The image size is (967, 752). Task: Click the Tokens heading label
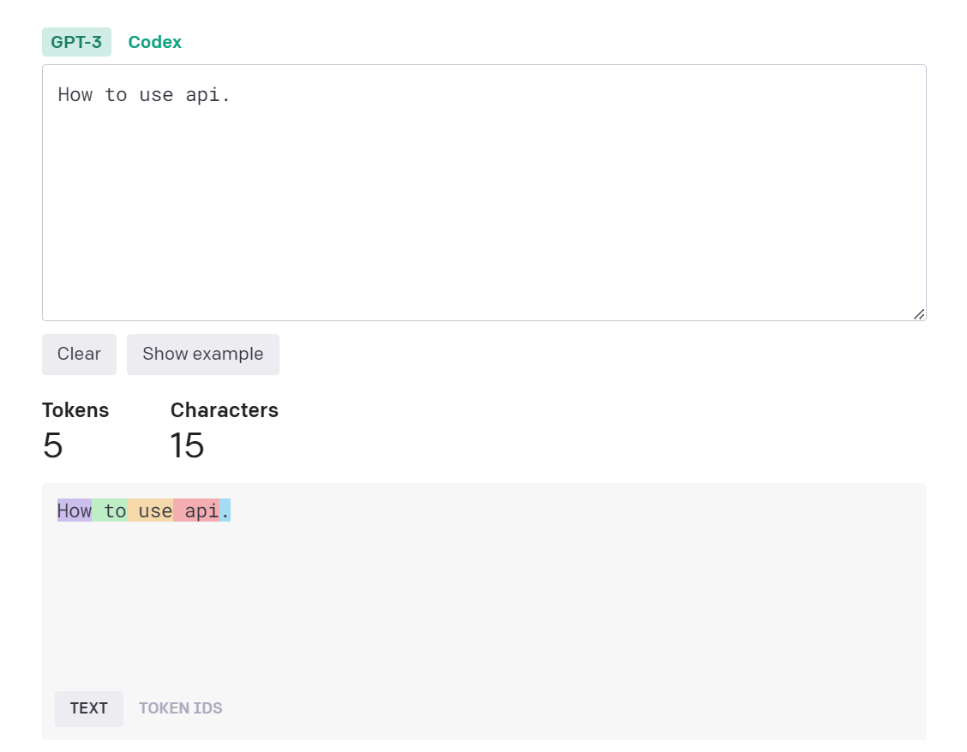(75, 410)
